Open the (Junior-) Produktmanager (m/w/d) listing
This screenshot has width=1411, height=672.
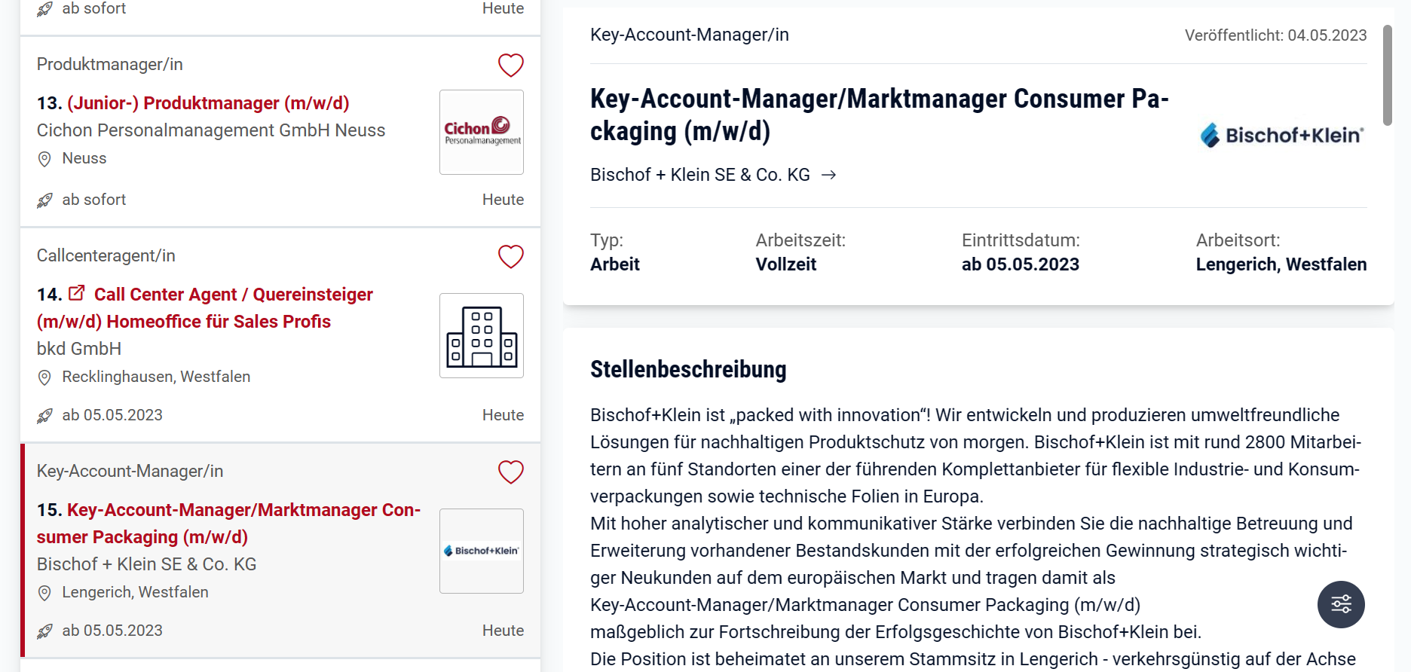coord(208,103)
